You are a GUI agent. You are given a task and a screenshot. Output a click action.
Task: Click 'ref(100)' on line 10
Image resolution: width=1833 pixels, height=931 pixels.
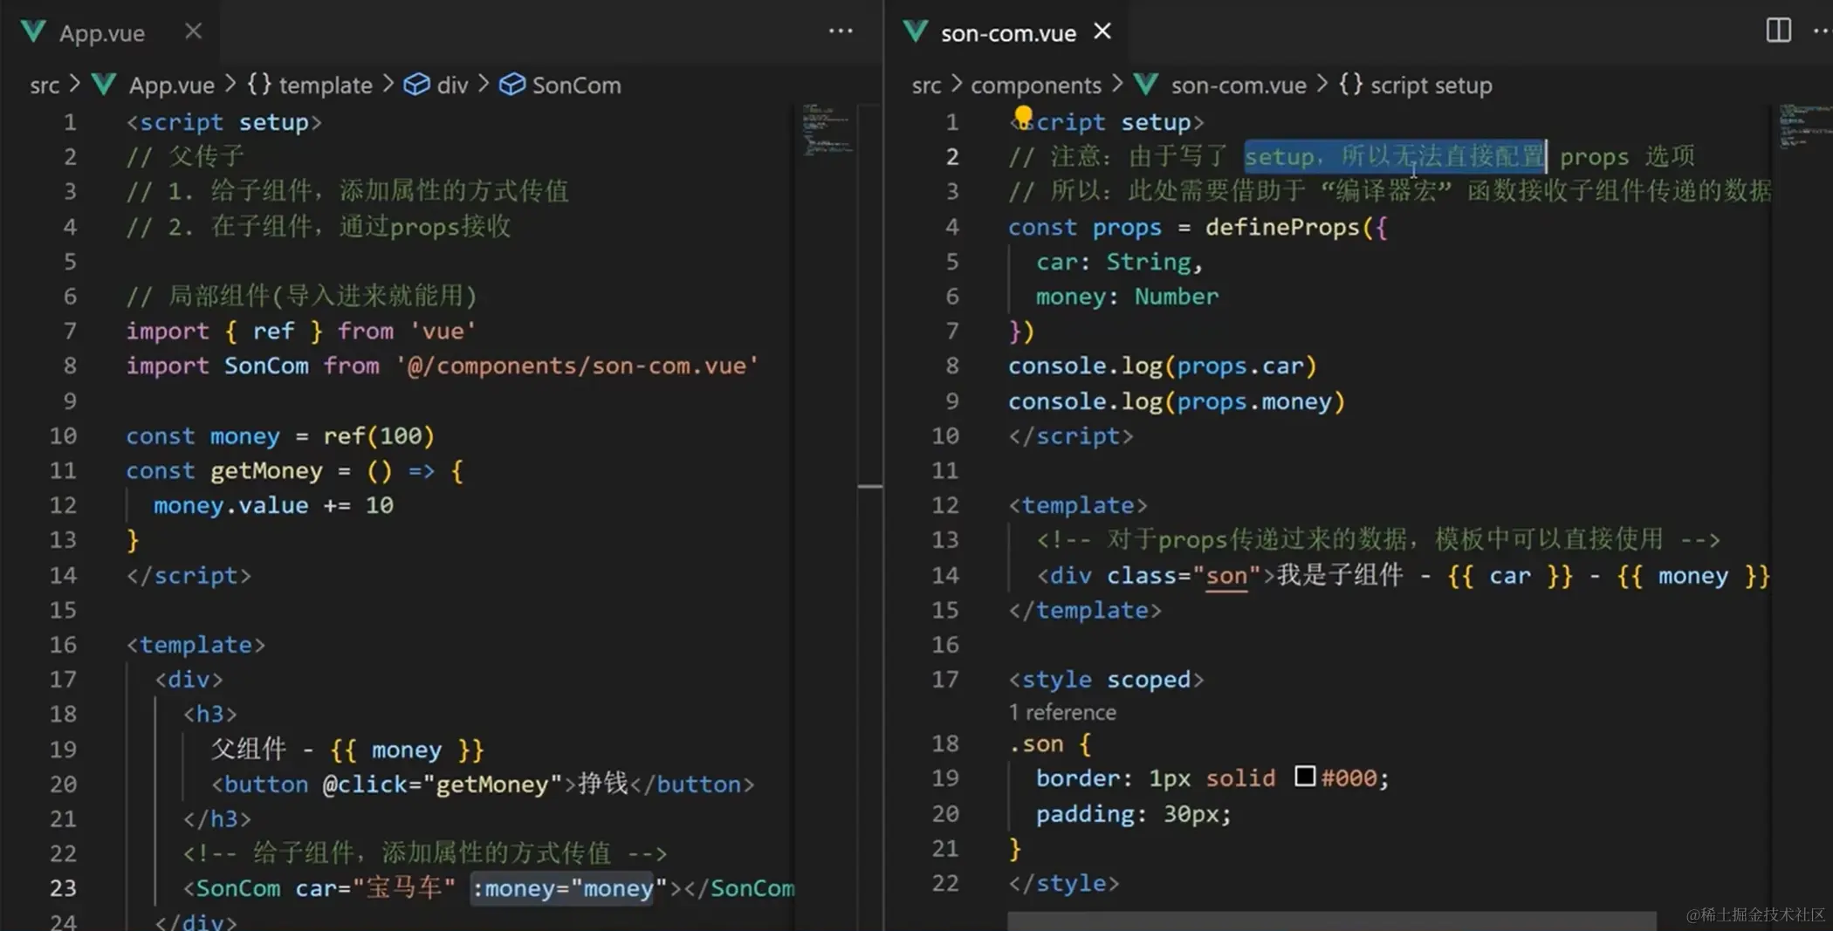379,436
